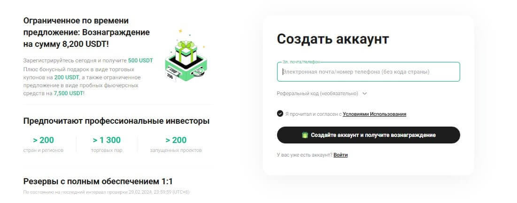Click the '> 200 запущенных проектов' statistic
517x203 pixels.
pyautogui.click(x=176, y=144)
